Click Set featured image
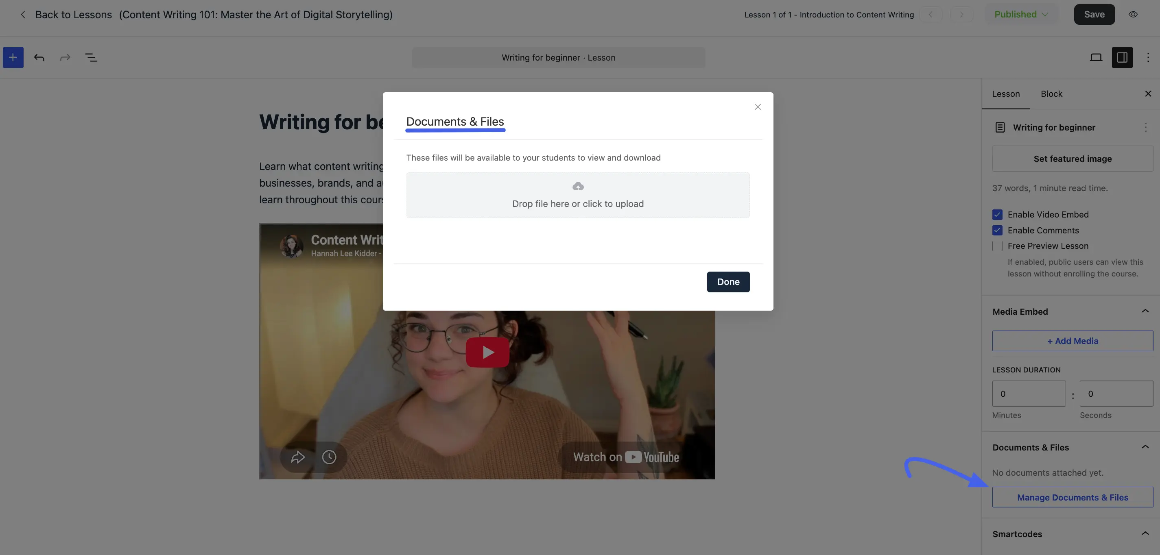Image resolution: width=1160 pixels, height=555 pixels. [x=1072, y=159]
